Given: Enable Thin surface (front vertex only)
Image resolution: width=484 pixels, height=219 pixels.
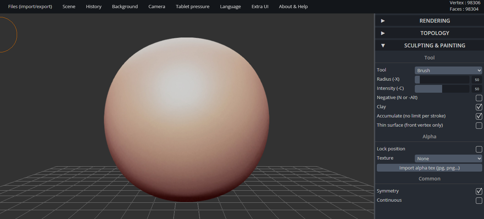Looking at the screenshot, I should point(479,125).
